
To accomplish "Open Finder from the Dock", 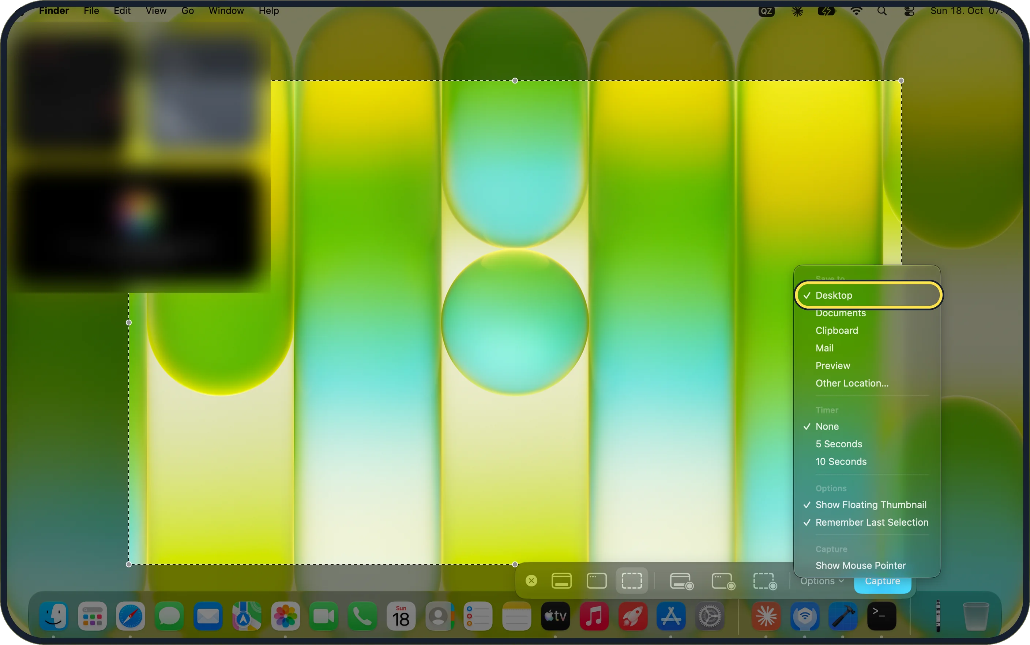I will coord(54,616).
